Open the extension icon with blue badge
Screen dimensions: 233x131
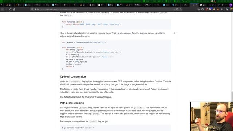pos(210,9)
